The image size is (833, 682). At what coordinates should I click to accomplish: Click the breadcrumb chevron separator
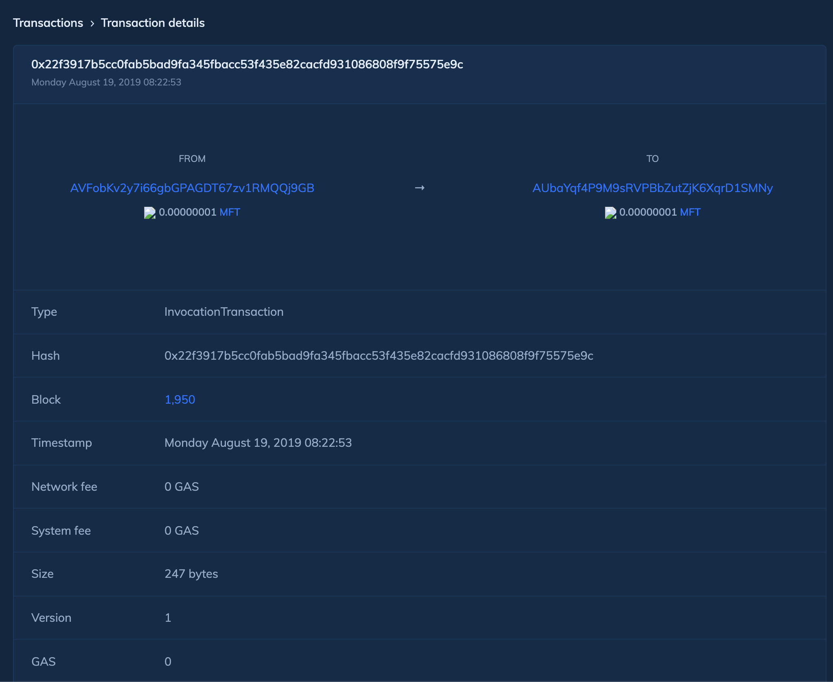click(x=92, y=24)
